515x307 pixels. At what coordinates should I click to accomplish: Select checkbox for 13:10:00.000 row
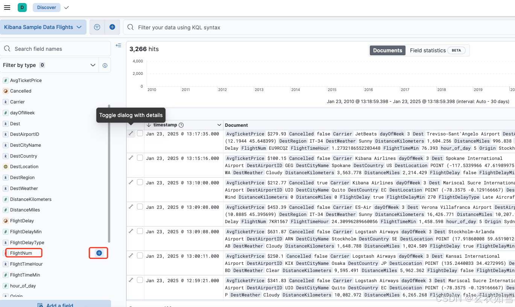(x=140, y=182)
